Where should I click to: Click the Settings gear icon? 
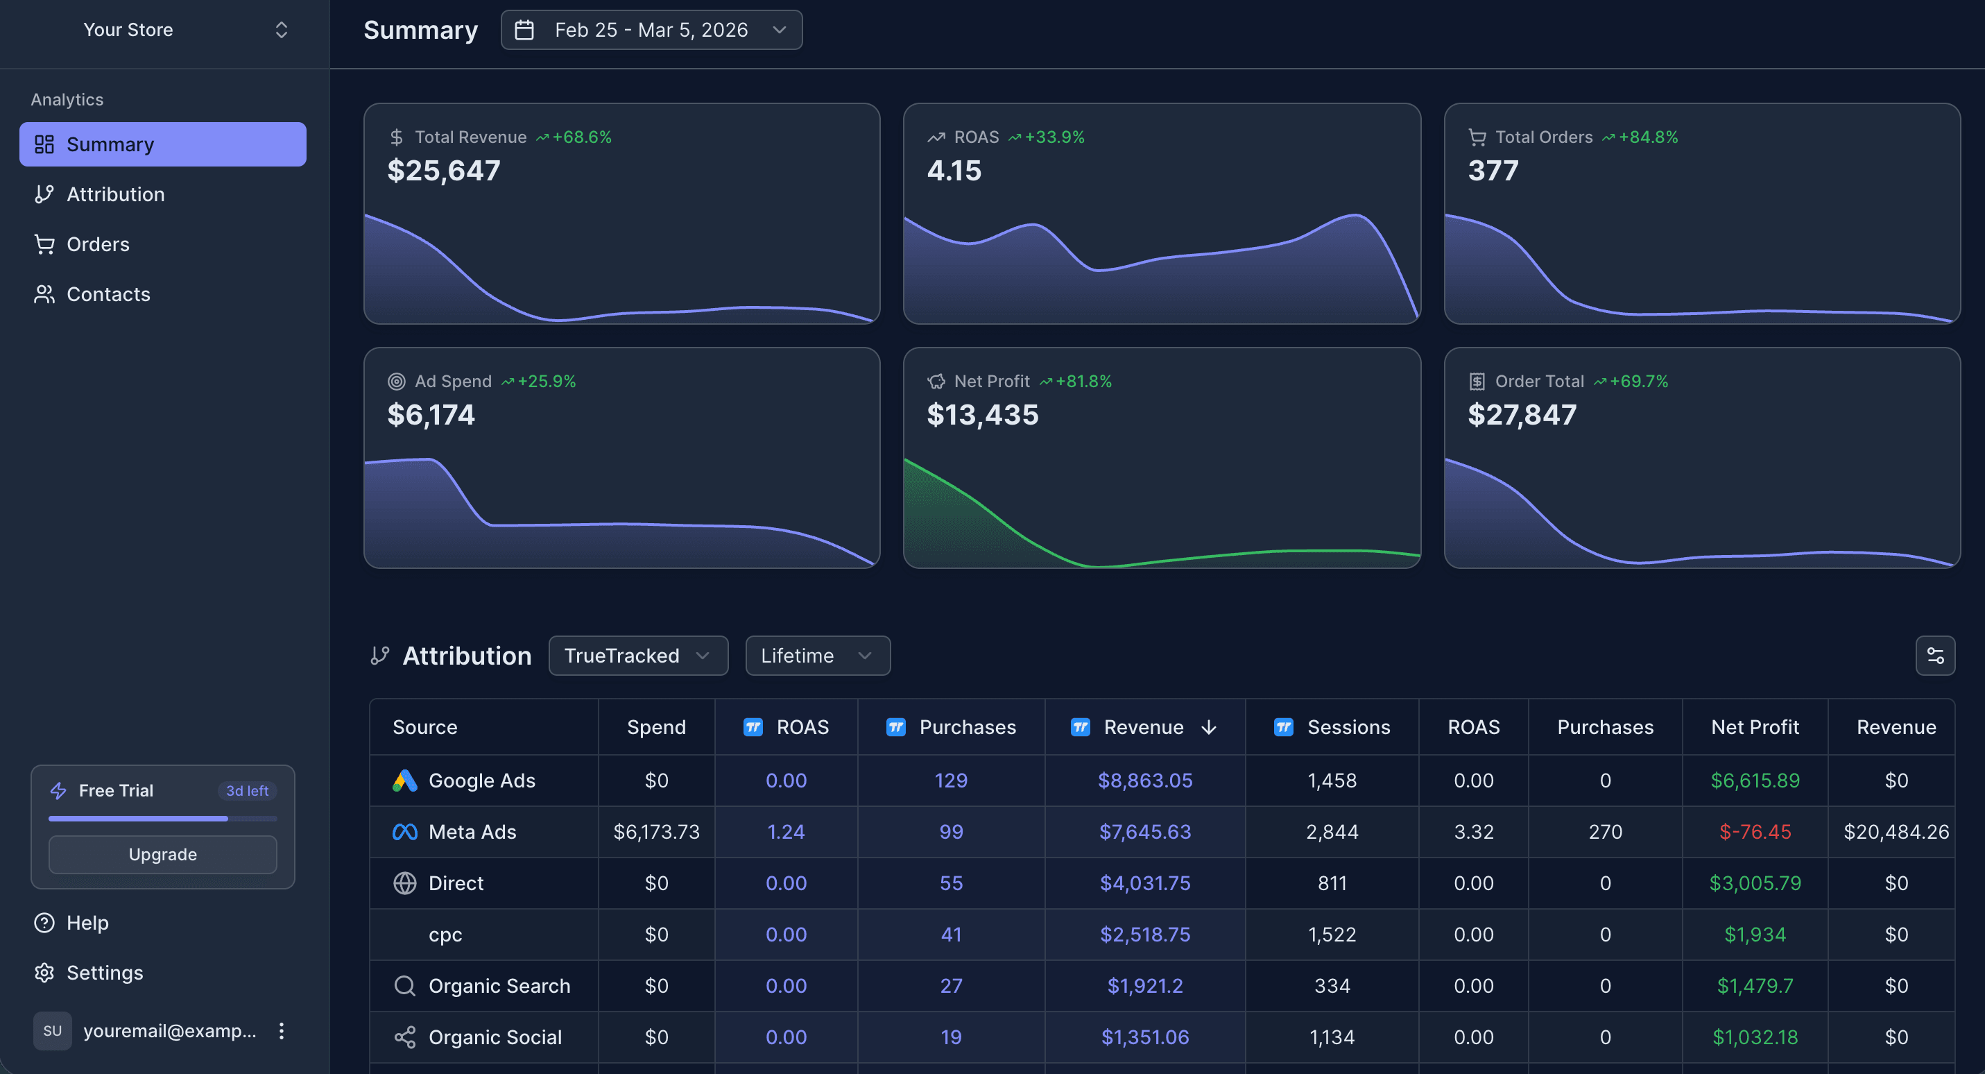coord(44,972)
